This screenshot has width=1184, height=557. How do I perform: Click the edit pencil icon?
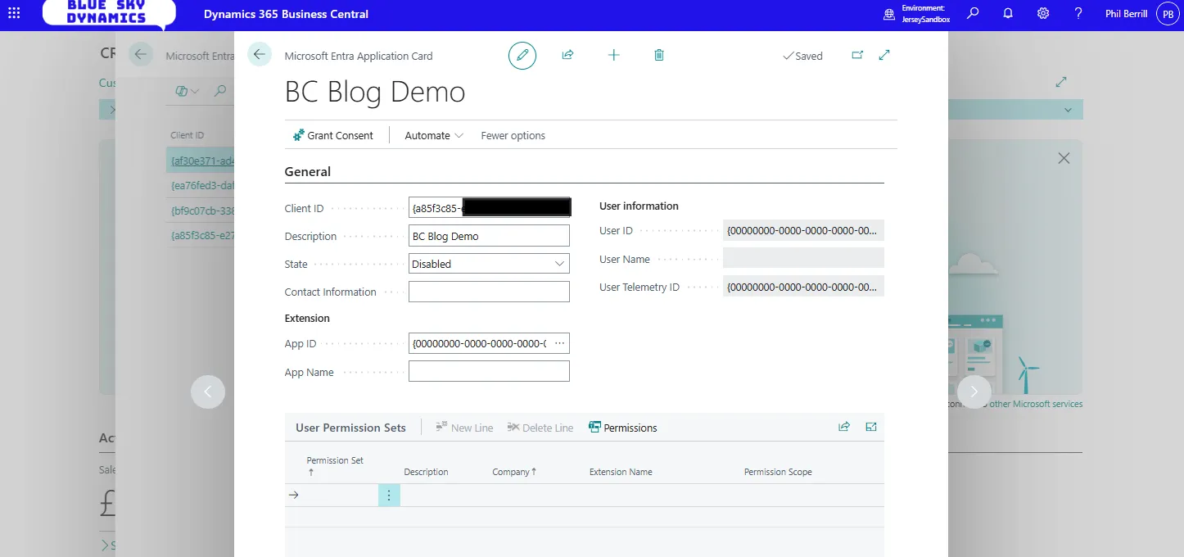coord(522,56)
